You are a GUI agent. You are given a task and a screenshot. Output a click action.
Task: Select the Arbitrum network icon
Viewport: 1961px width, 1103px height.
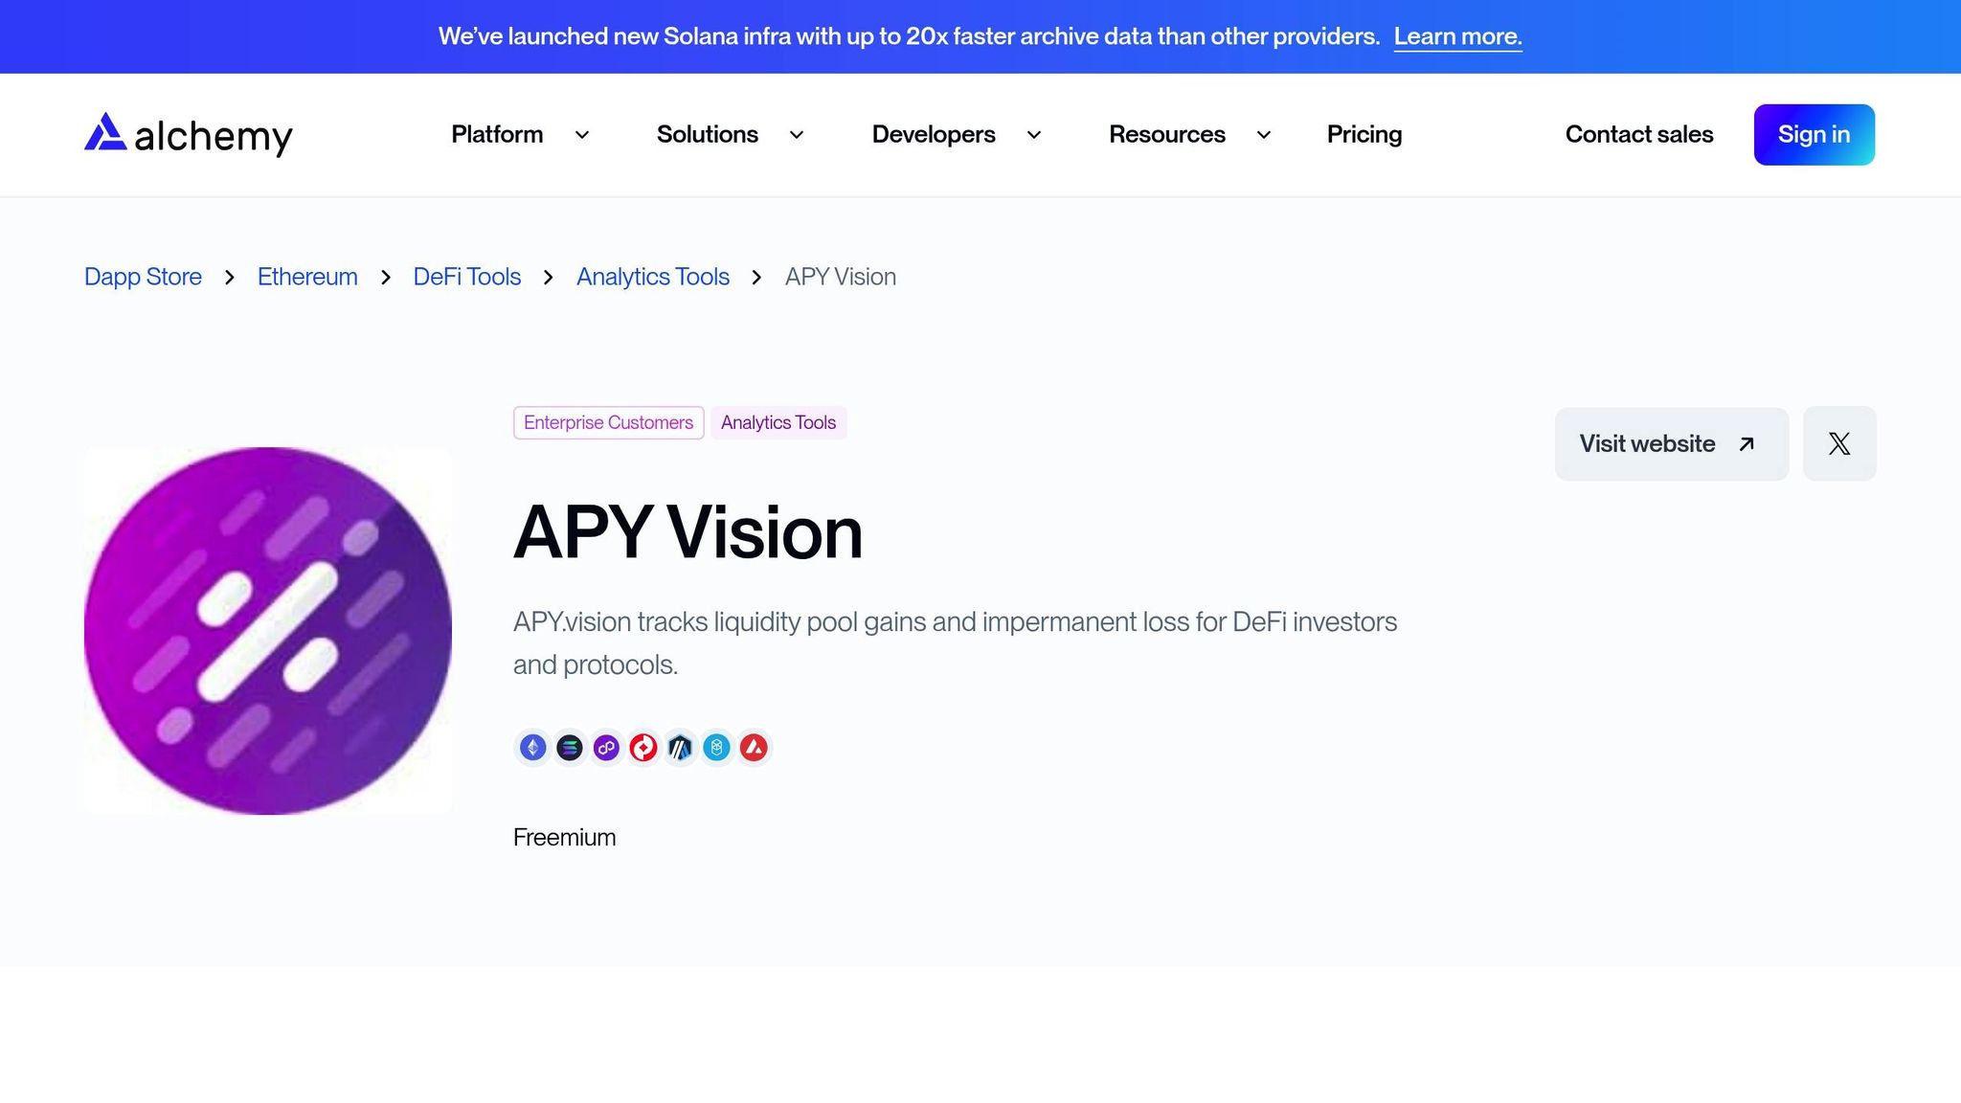click(680, 748)
